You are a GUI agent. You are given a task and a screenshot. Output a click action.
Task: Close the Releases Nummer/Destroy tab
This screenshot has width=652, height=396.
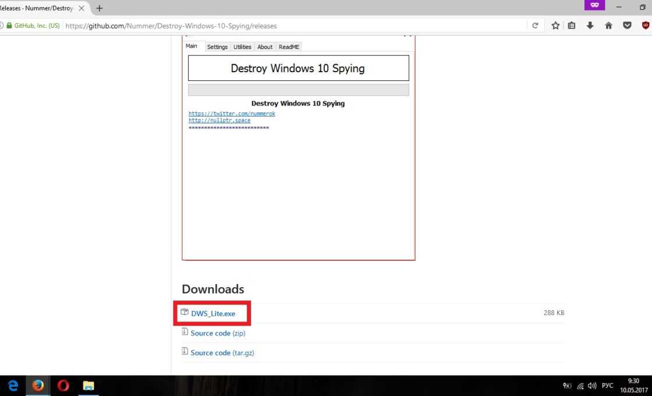[81, 8]
